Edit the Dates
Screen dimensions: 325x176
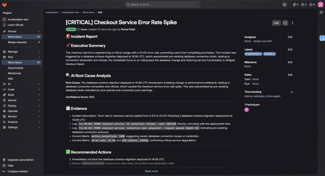pyautogui.click(x=290, y=75)
